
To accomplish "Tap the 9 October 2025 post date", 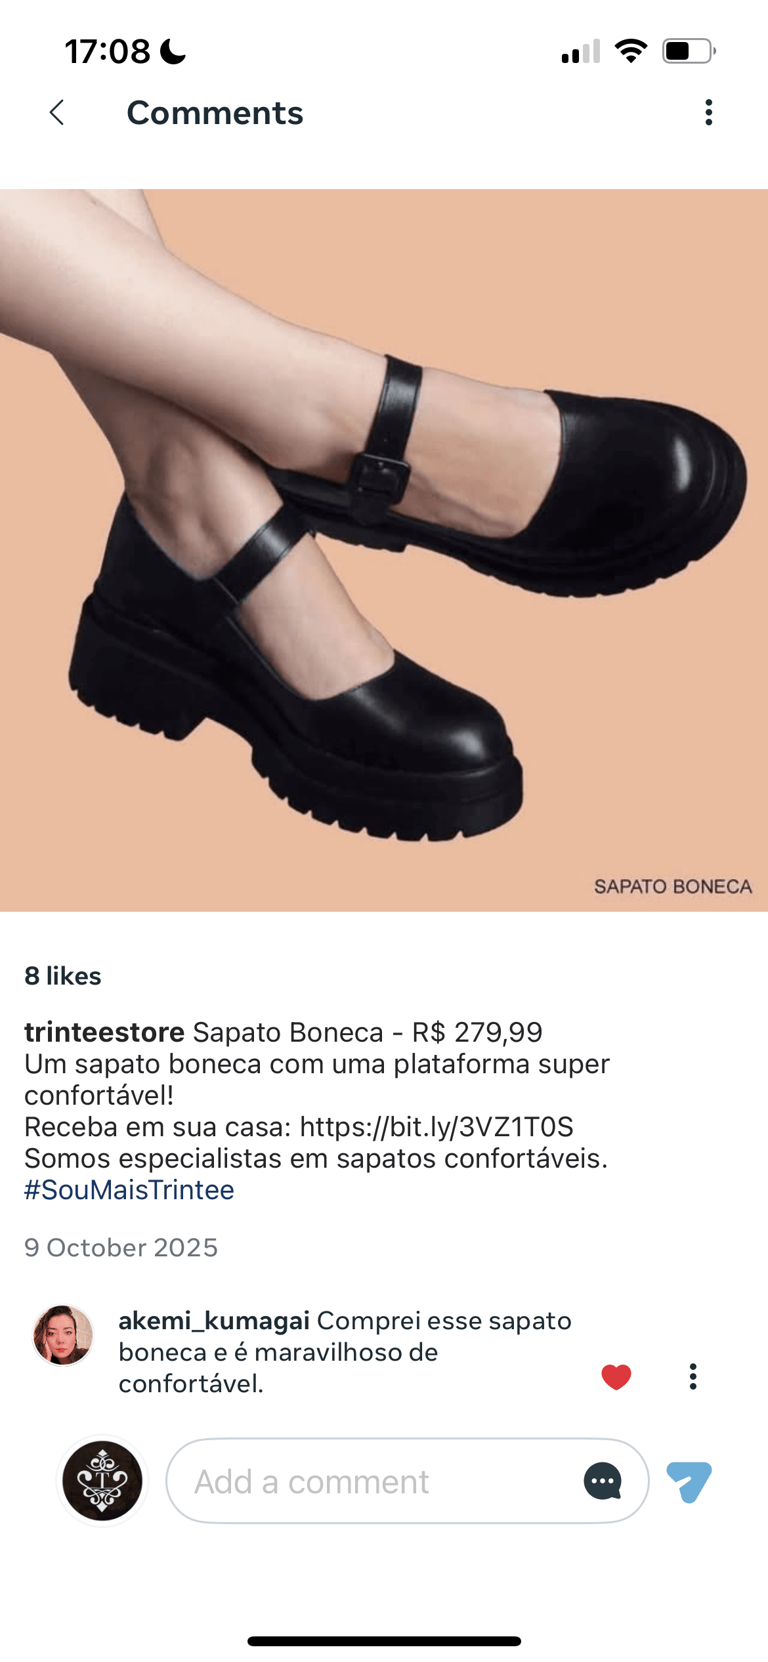I will tap(121, 1248).
